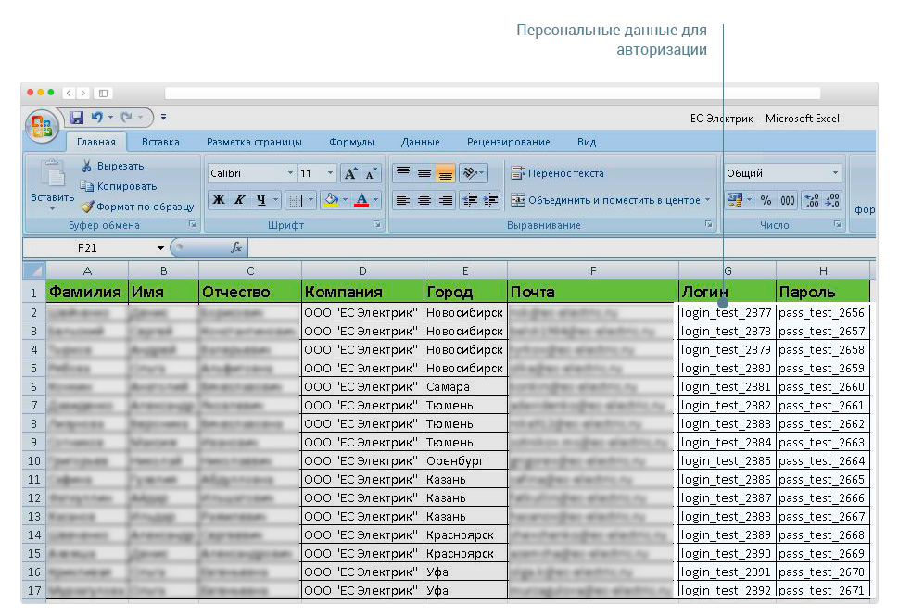Screen dimensions: 899x616
Task: Apply percent style format
Action: click(766, 200)
